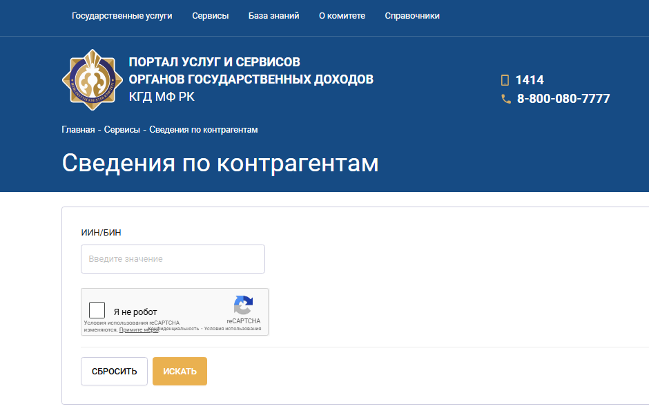
Task: Click the handset icon beside 8-800-080-7777
Action: coord(505,98)
